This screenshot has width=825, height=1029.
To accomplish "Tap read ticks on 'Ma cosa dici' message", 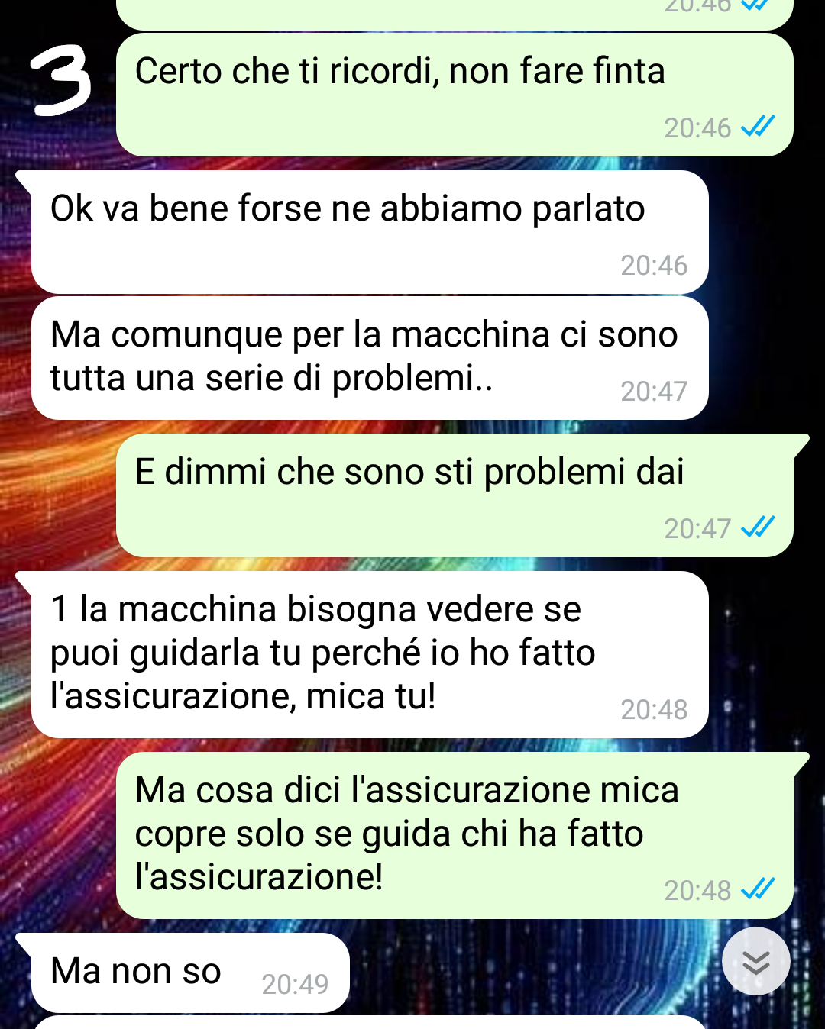I will tap(758, 889).
